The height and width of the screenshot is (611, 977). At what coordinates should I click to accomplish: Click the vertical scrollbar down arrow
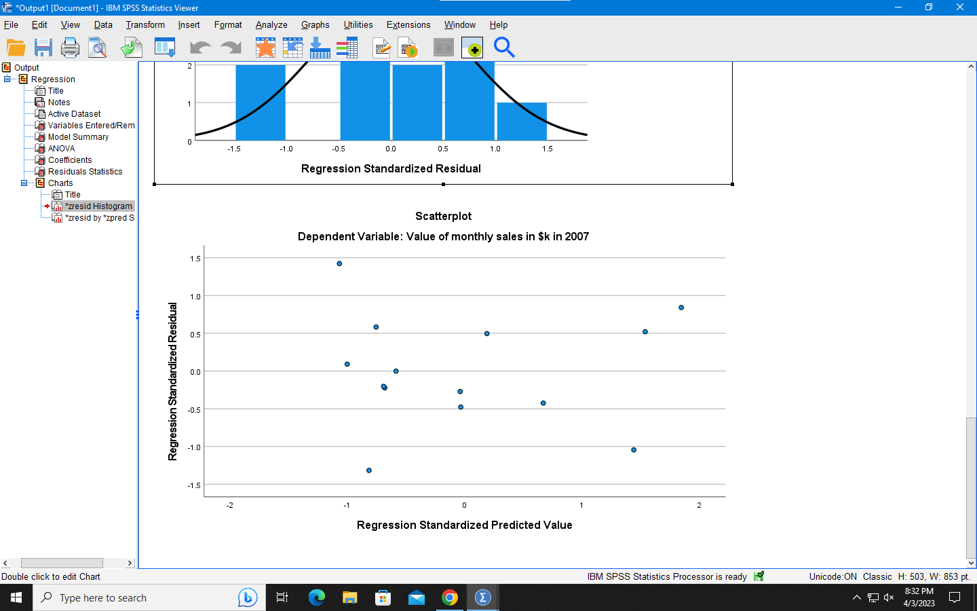click(x=971, y=563)
